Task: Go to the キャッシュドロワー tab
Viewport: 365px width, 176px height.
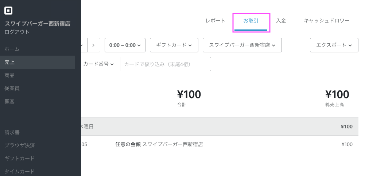Action: coord(327,21)
